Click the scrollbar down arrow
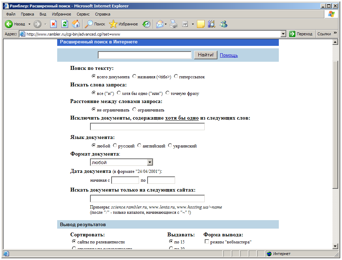The image size is (342, 260). coord(335,246)
